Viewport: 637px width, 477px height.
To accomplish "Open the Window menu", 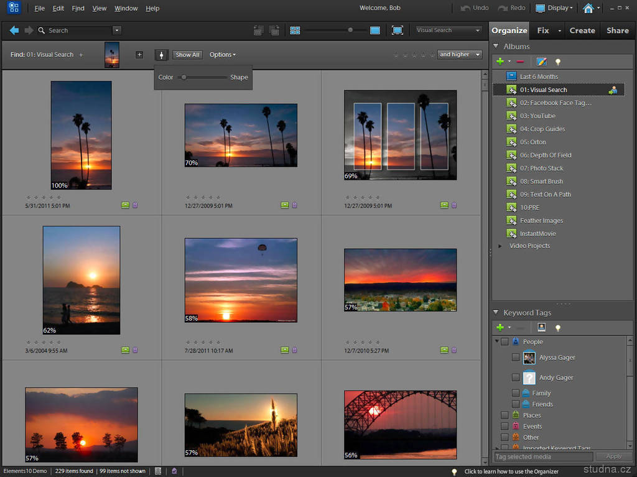I will [126, 8].
